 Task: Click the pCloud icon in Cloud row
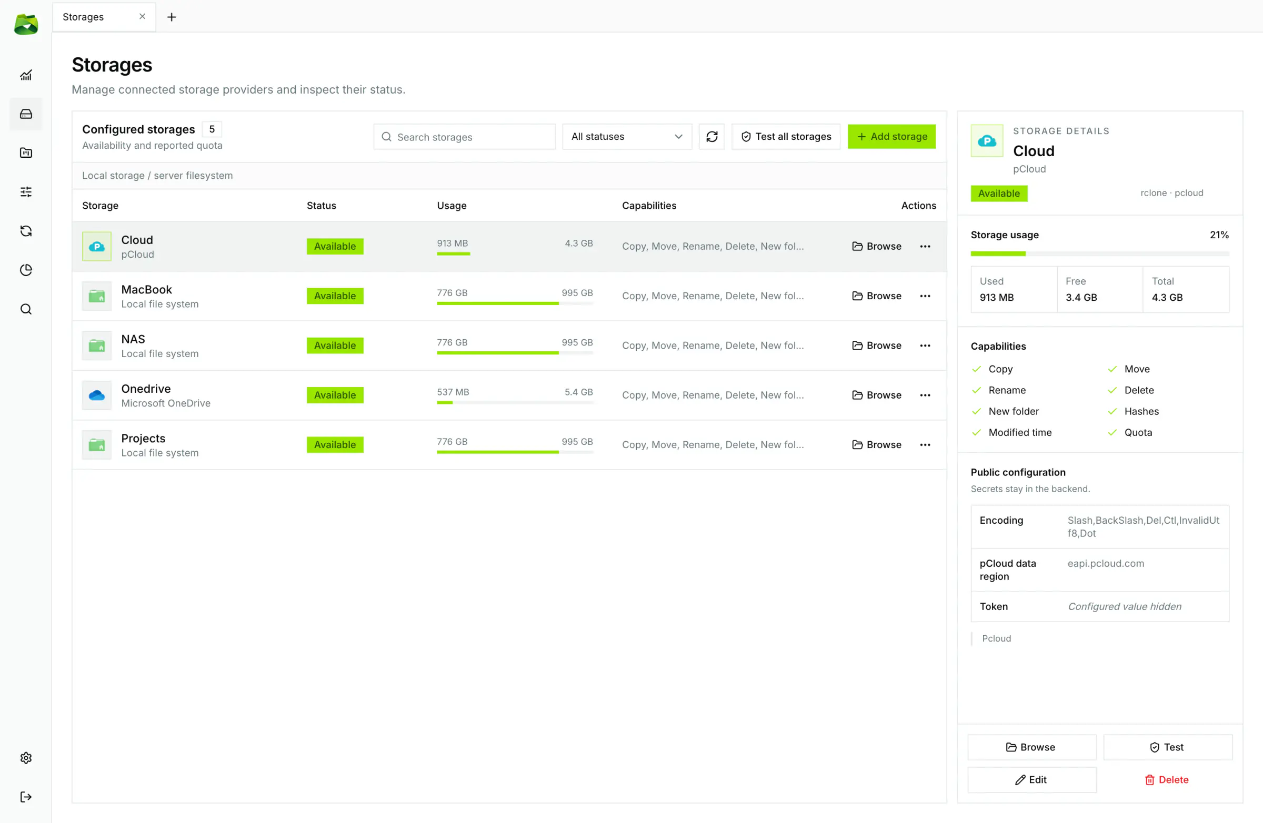point(97,247)
